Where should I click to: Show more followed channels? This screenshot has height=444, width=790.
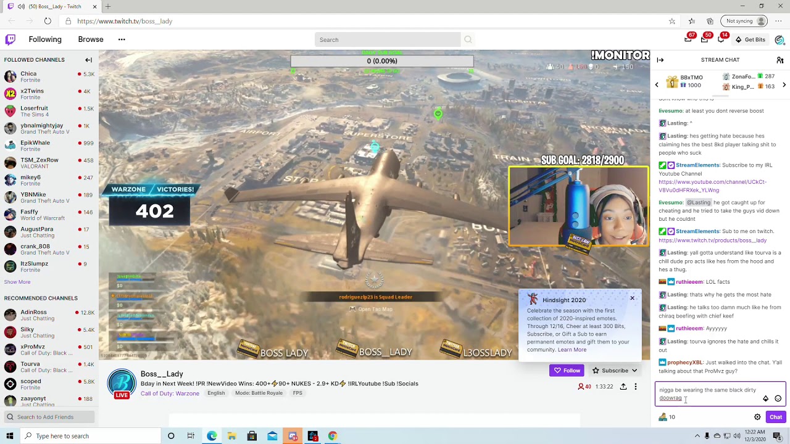click(x=17, y=282)
